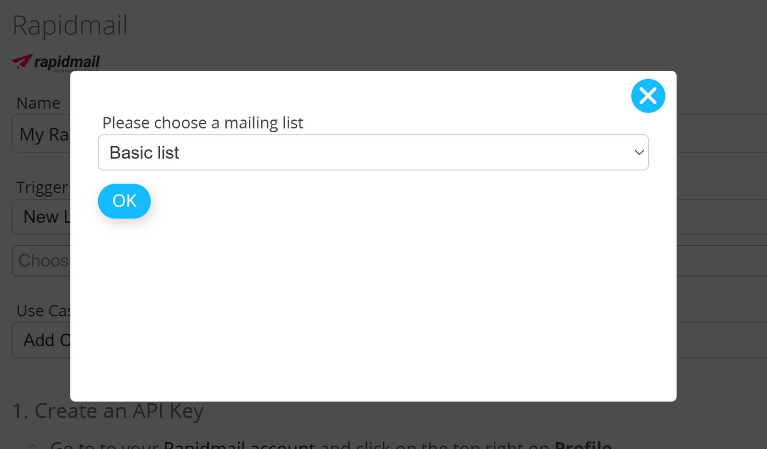
Task: Click the 'Choos' placeholder field under Trigger
Action: click(41, 261)
